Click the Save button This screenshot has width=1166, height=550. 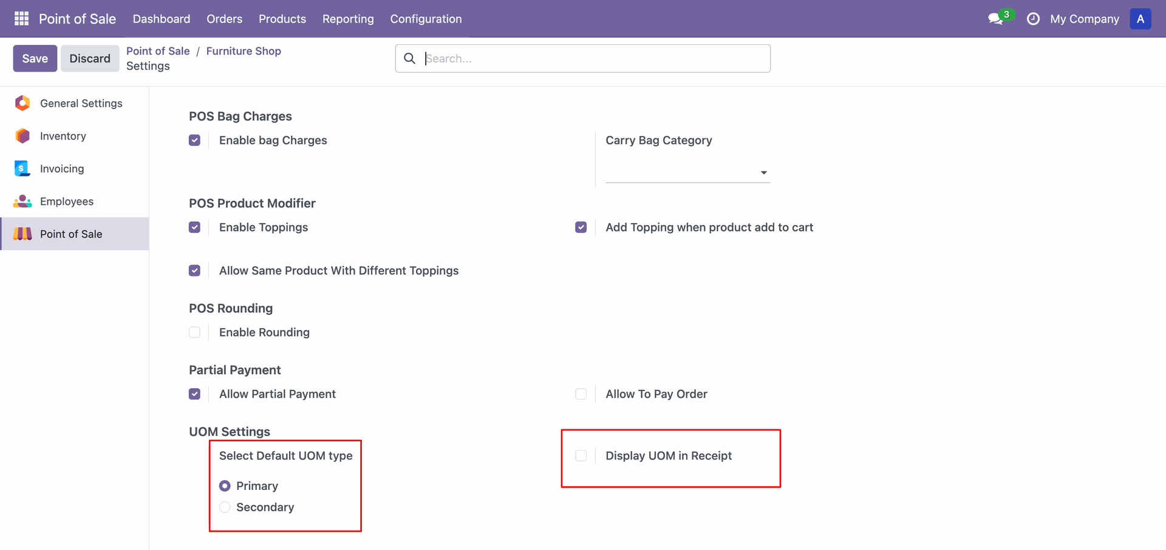click(x=35, y=58)
